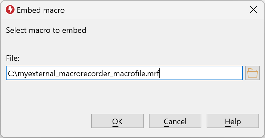
Task: Click the "Embed macro" window title
Action: pos(41,10)
